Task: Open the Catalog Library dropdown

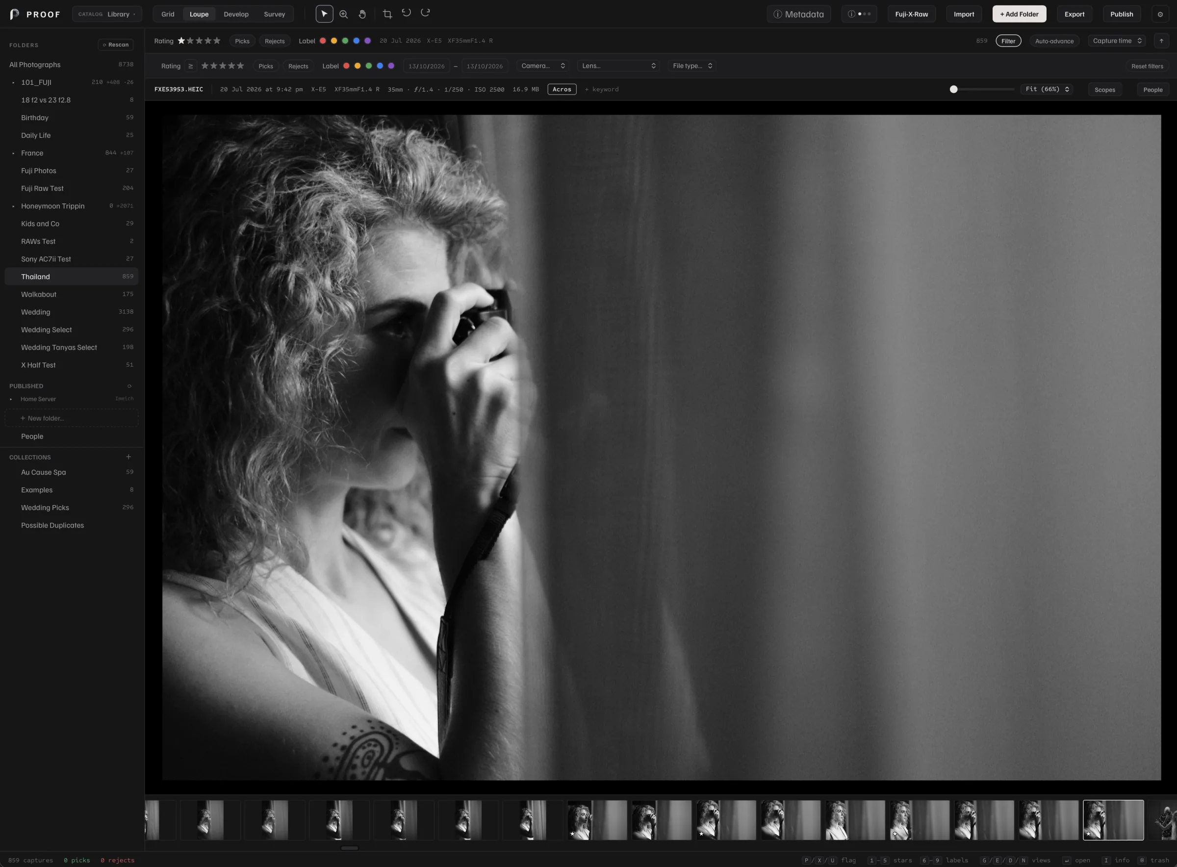Action: point(107,14)
